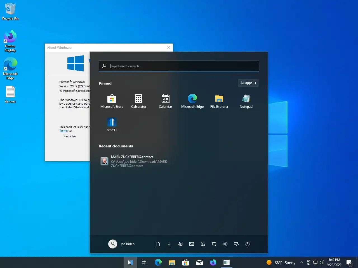
Task: Open the pinned Calendar app
Action: (x=165, y=101)
